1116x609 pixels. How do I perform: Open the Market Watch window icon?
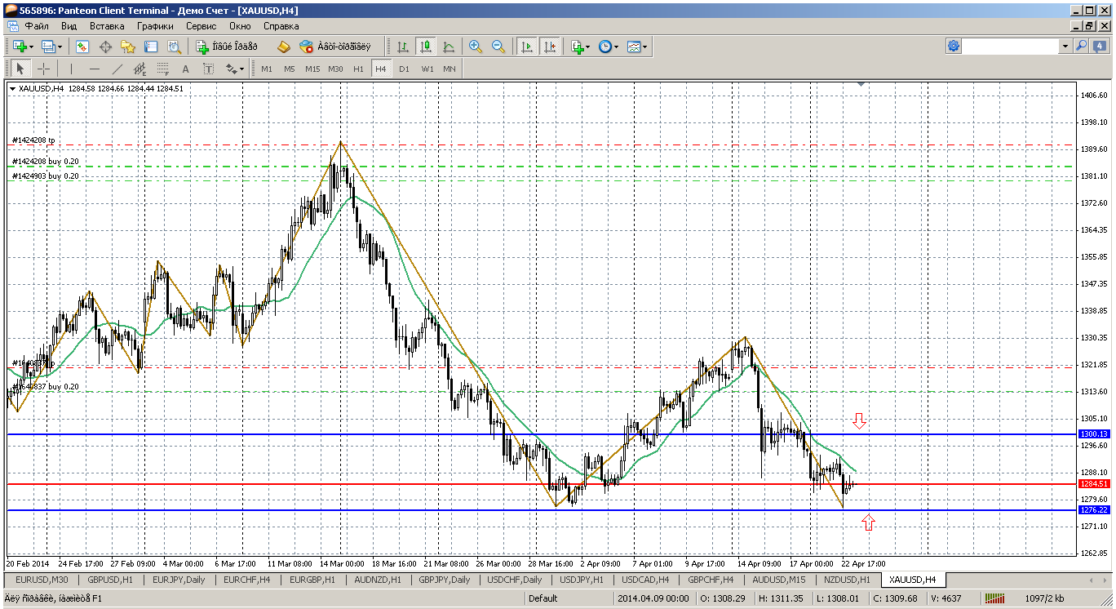(x=82, y=47)
